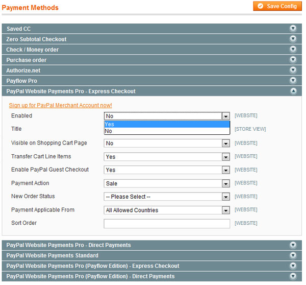Collapse PayPal Website Payments Pro - Express Checkout header
Image resolution: width=306 pixels, height=285 pixels.
(152, 91)
